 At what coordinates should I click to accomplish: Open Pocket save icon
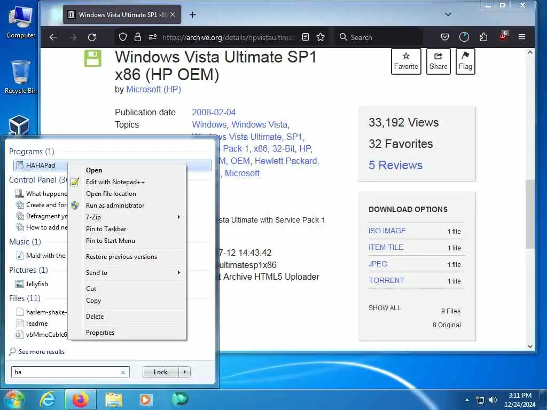[445, 37]
